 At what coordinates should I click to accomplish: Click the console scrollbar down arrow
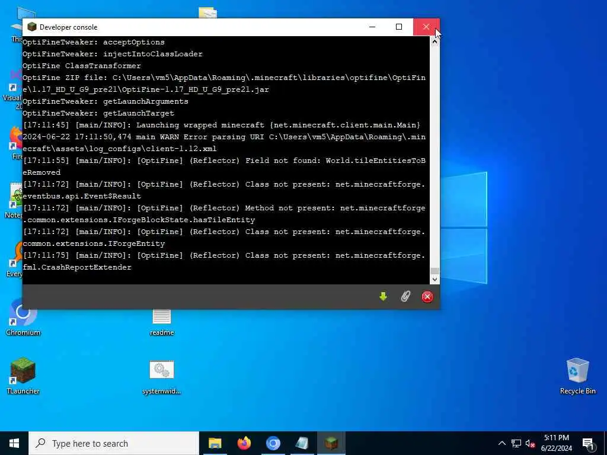click(435, 279)
